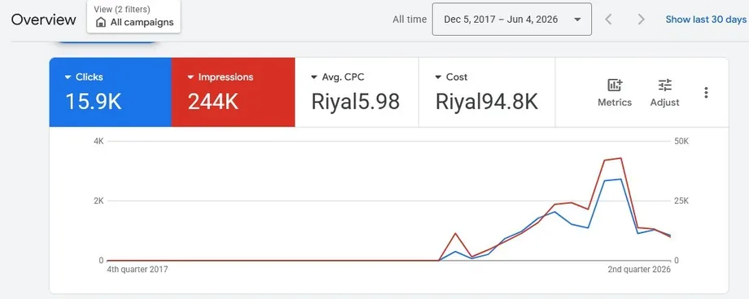Go to next date range arrow
749x299 pixels.
641,19
